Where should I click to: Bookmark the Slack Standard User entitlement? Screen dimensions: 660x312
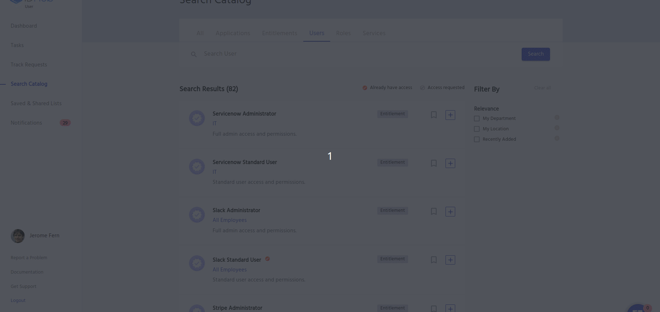point(434,260)
